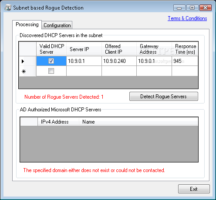
Task: Open the Terms & Conditions link
Action: [x=187, y=18]
